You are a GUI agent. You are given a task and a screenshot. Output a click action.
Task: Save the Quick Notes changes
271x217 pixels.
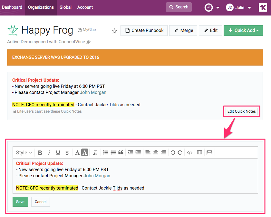(x=20, y=202)
